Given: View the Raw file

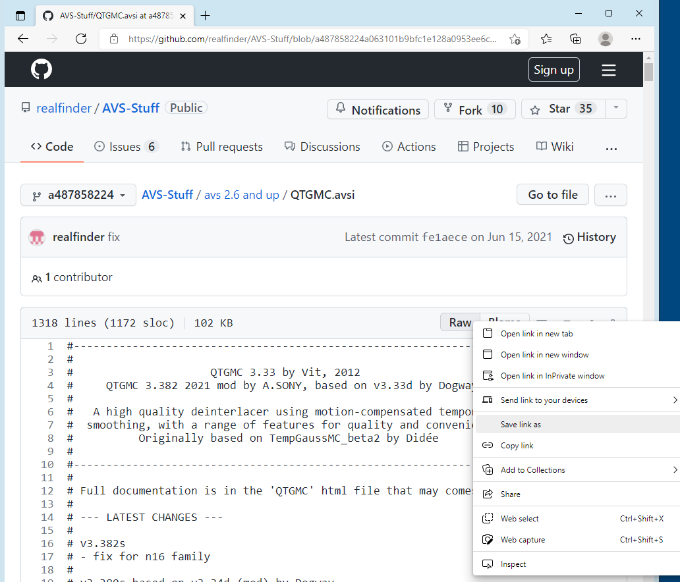Looking at the screenshot, I should tap(460, 323).
